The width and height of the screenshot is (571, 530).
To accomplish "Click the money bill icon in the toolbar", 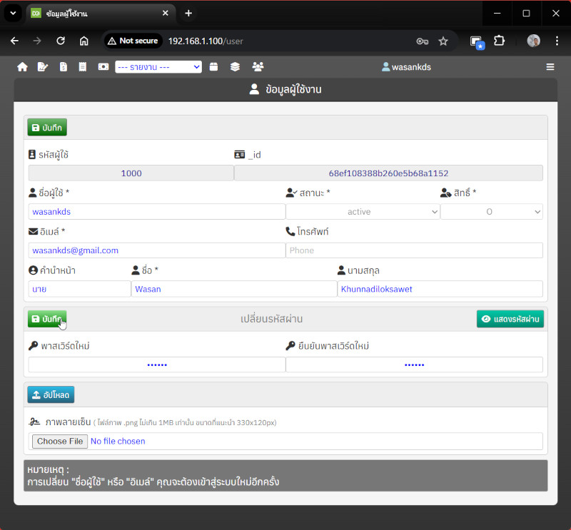I will [x=103, y=67].
